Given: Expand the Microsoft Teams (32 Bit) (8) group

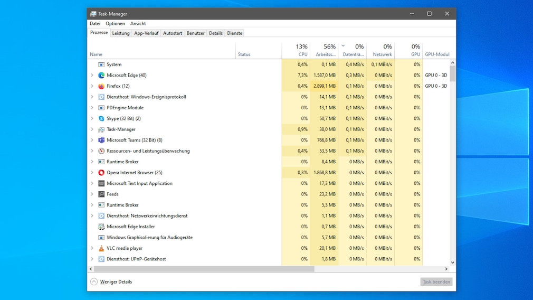Looking at the screenshot, I should click(x=92, y=140).
